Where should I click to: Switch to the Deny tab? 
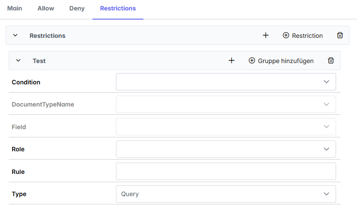pos(77,8)
